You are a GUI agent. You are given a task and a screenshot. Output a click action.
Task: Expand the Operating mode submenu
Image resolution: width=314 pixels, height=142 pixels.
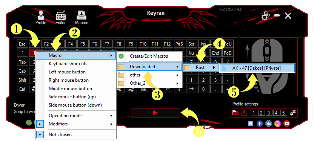(76, 116)
